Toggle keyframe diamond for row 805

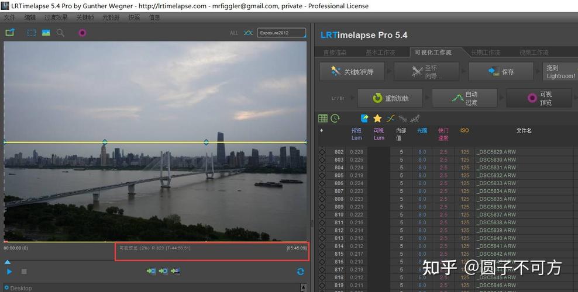tap(322, 175)
